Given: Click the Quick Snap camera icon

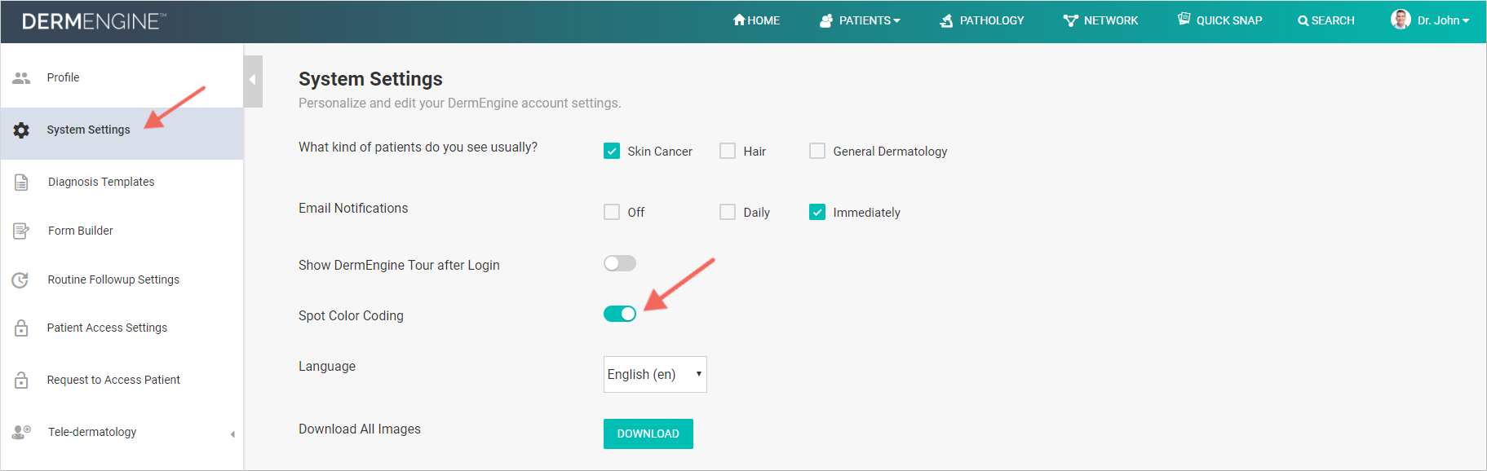Looking at the screenshot, I should (1184, 20).
